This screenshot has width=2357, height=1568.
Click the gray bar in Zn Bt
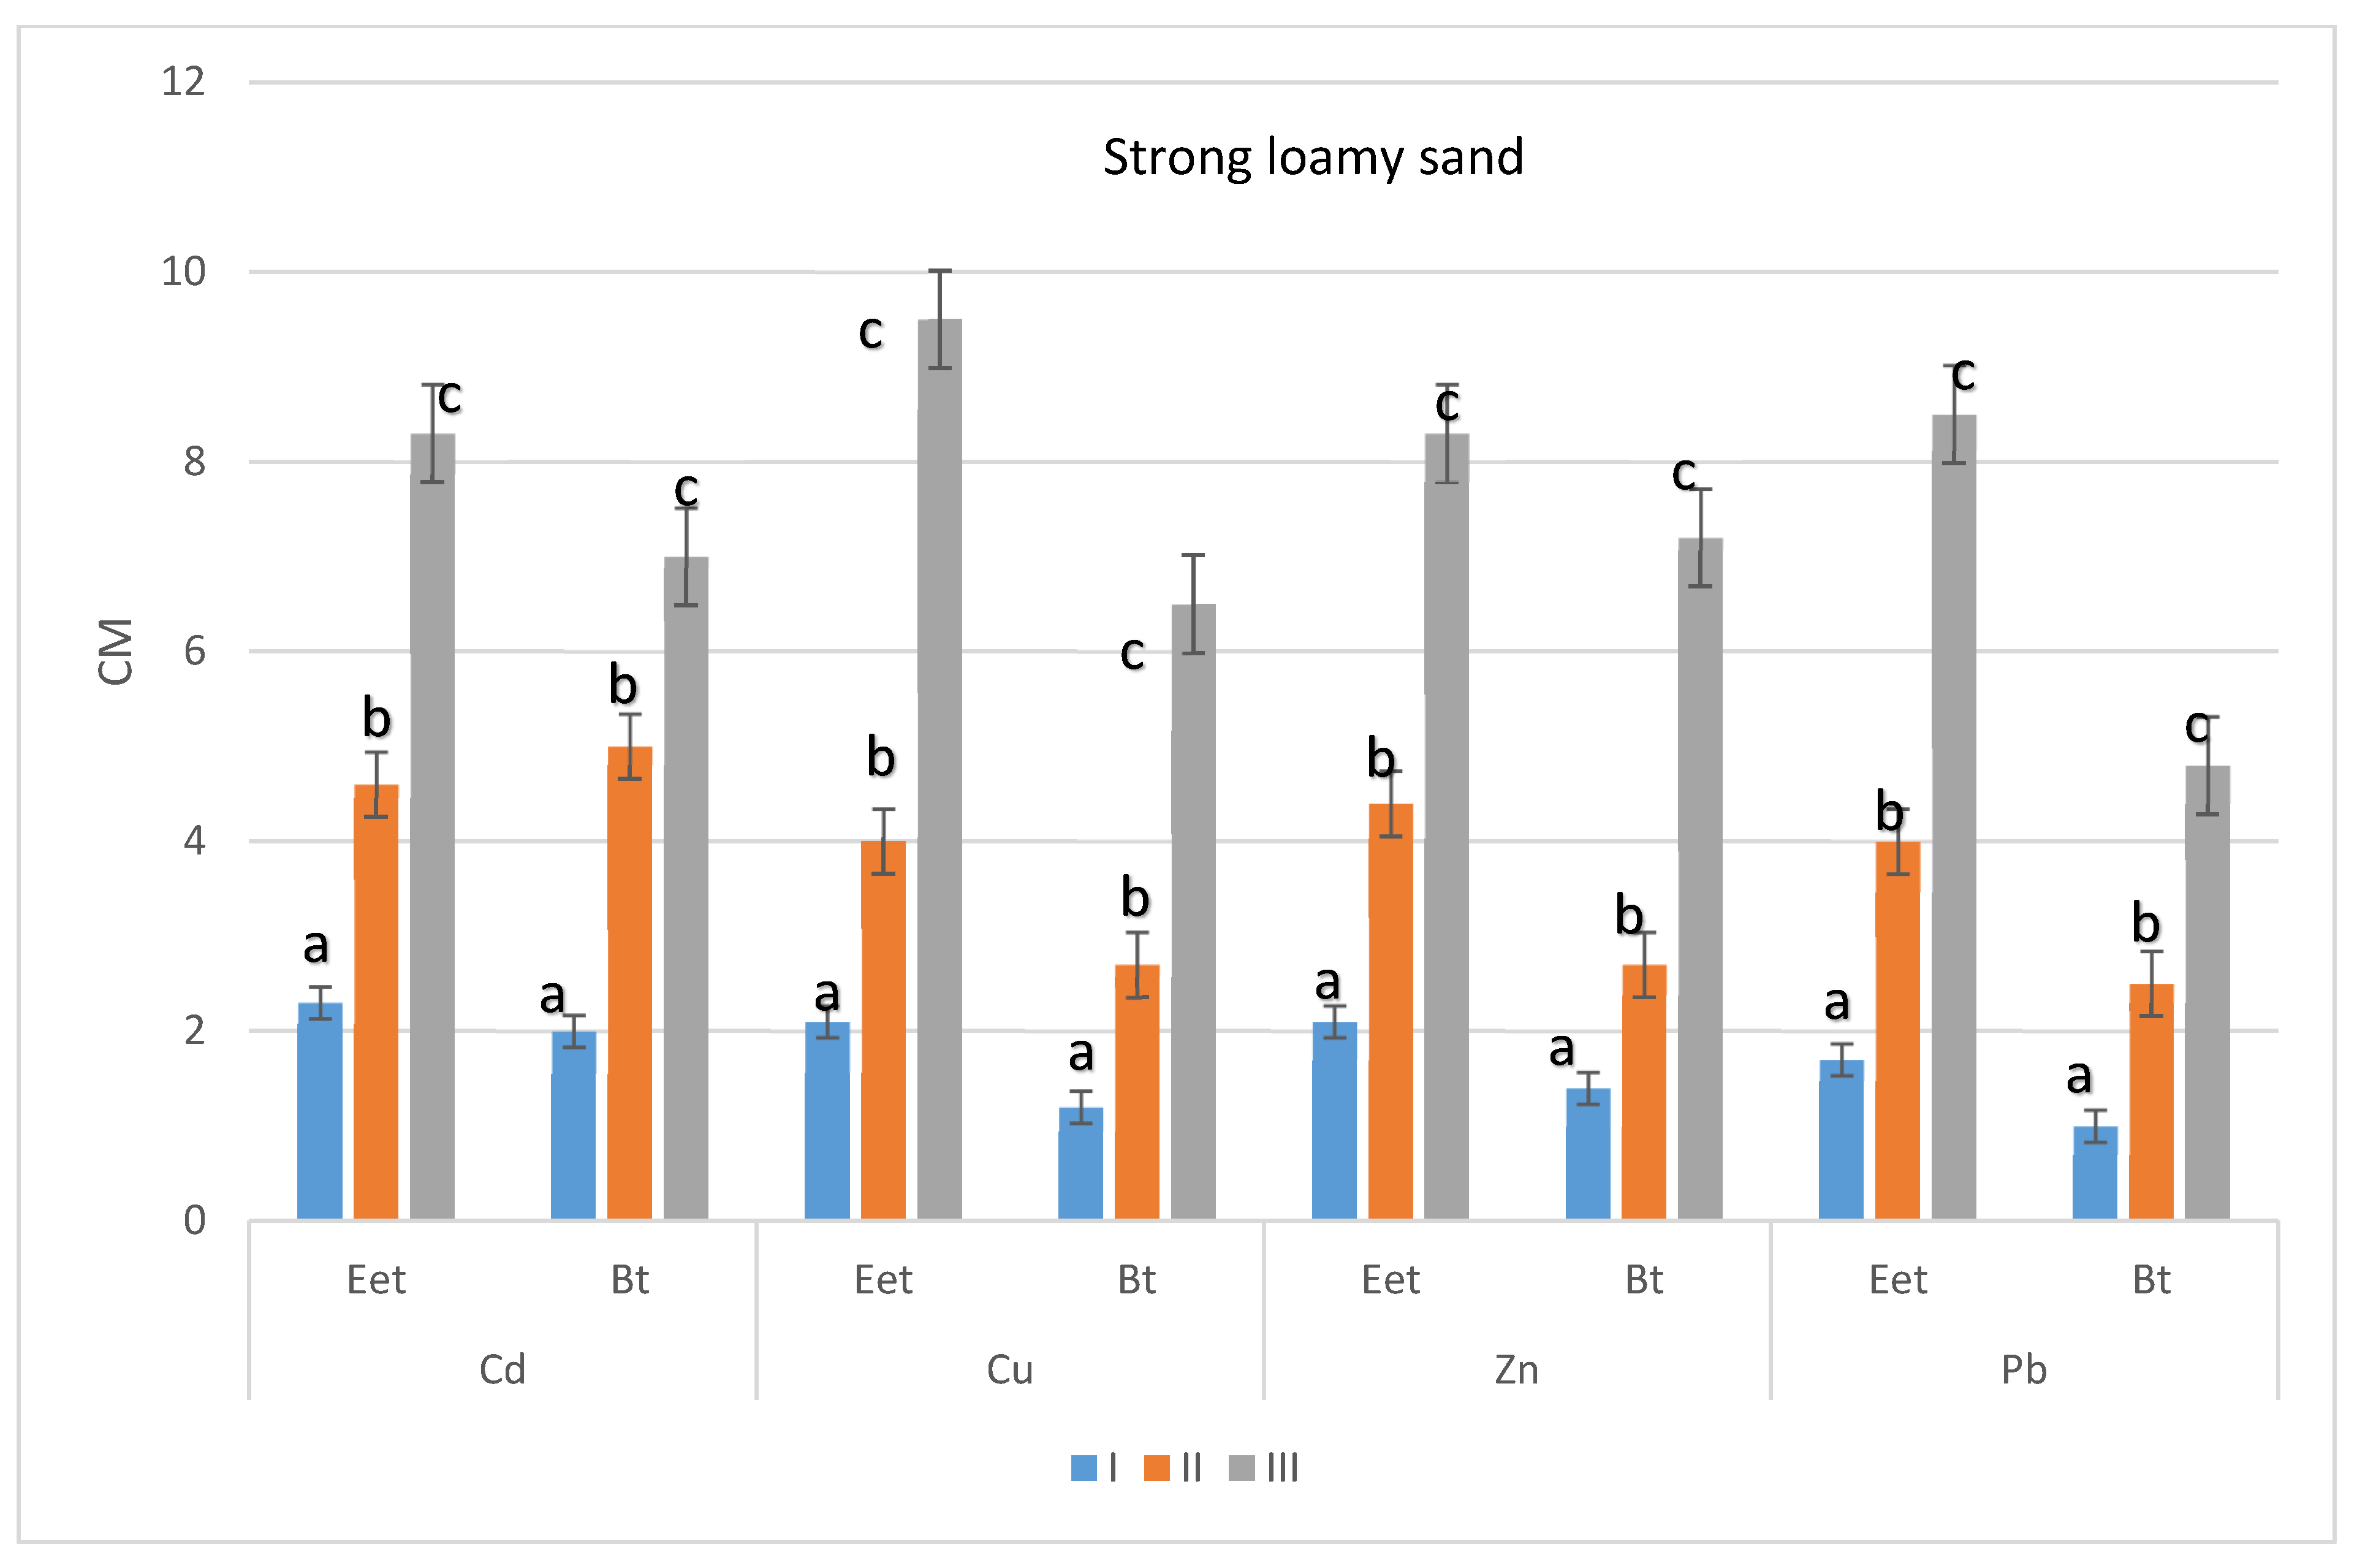tap(1700, 879)
